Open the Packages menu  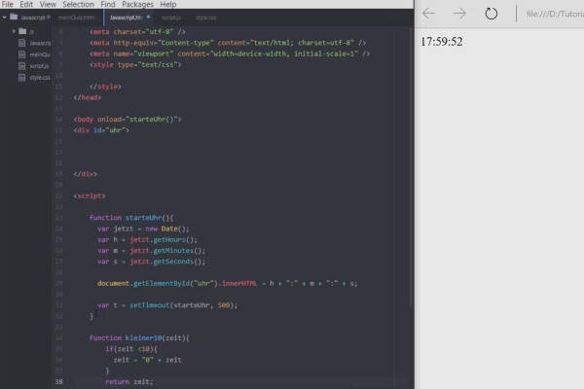pyautogui.click(x=137, y=5)
